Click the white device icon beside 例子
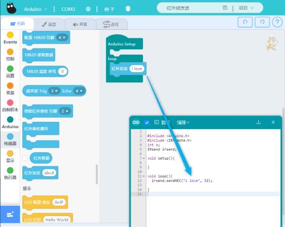Screen dimensions: 285x227 pos(128,9)
